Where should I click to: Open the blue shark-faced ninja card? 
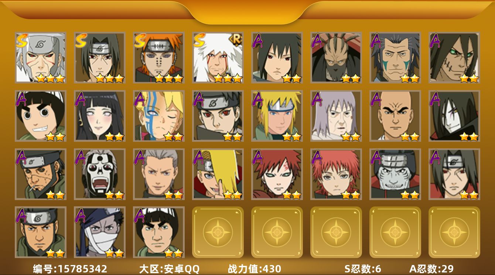click(395, 174)
